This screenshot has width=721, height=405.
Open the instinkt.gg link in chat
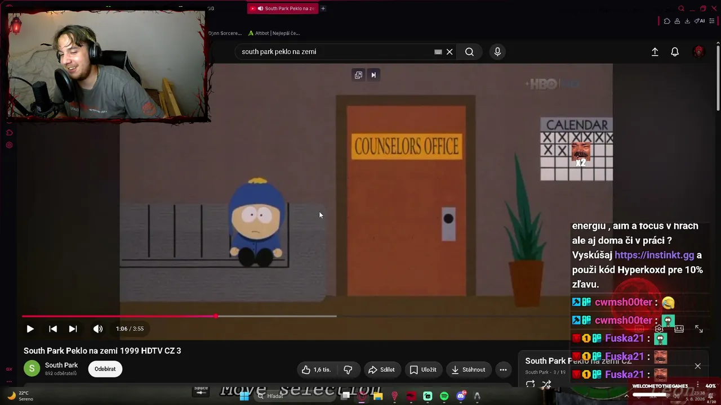pyautogui.click(x=655, y=255)
